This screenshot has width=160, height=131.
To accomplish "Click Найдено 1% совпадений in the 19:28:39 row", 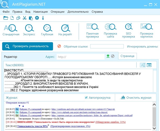I will pos(31,112).
